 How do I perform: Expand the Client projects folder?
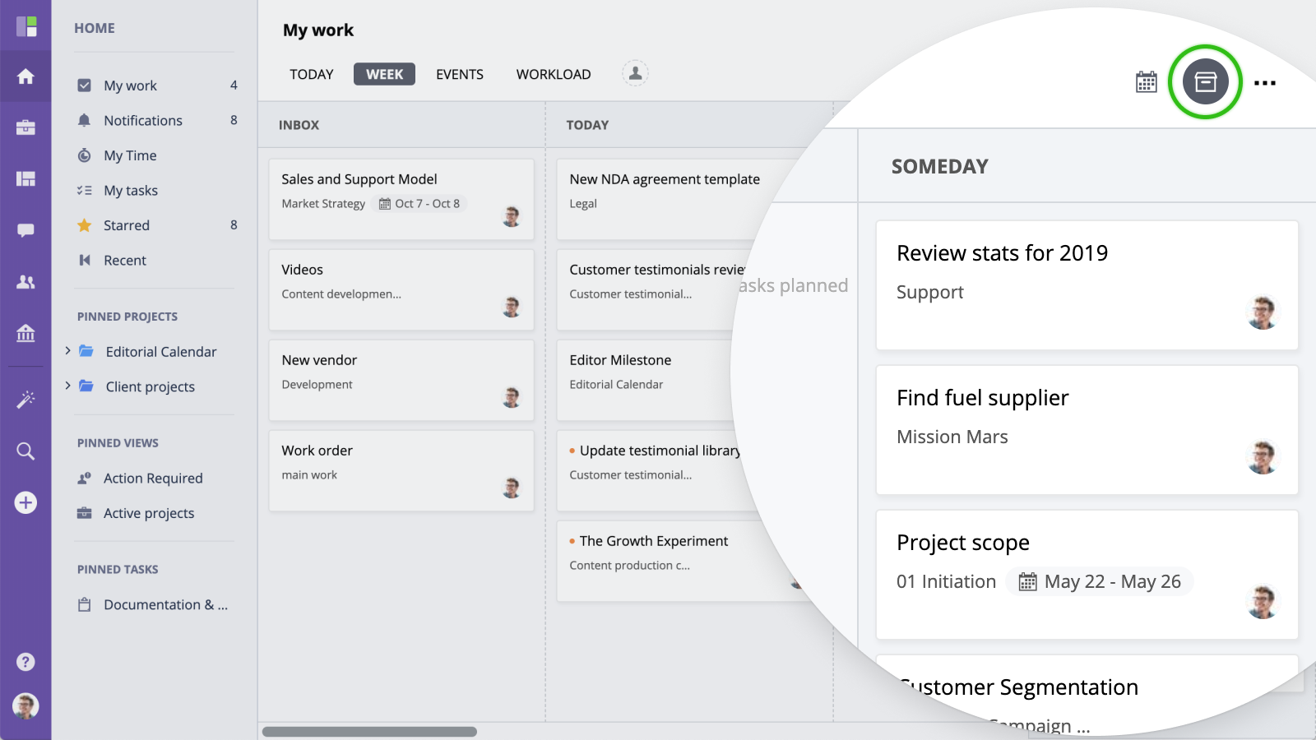pos(67,386)
